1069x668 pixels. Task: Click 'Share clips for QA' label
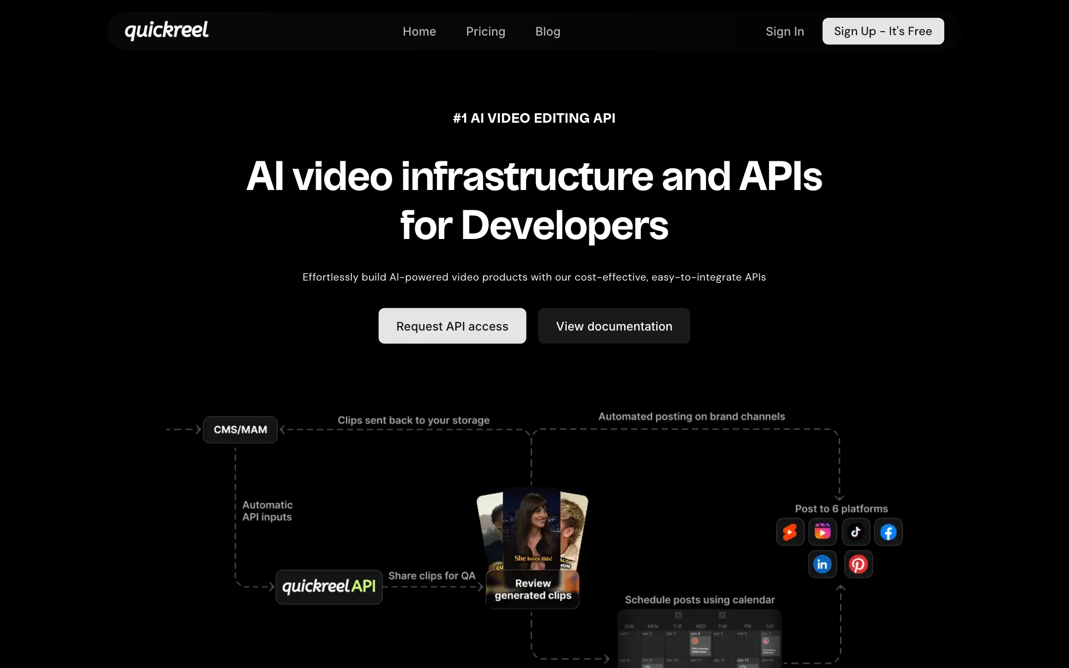click(x=432, y=576)
